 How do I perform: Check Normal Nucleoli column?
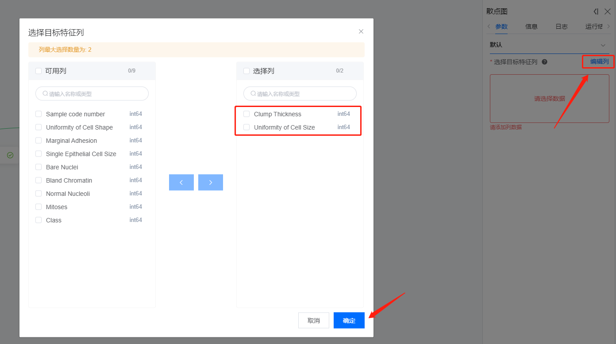(x=38, y=194)
